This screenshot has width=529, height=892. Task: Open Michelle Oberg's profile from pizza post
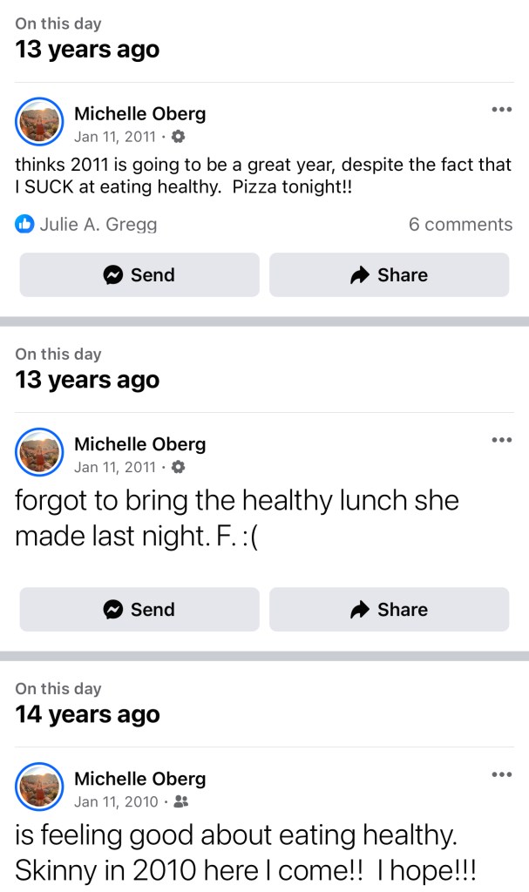(x=139, y=113)
